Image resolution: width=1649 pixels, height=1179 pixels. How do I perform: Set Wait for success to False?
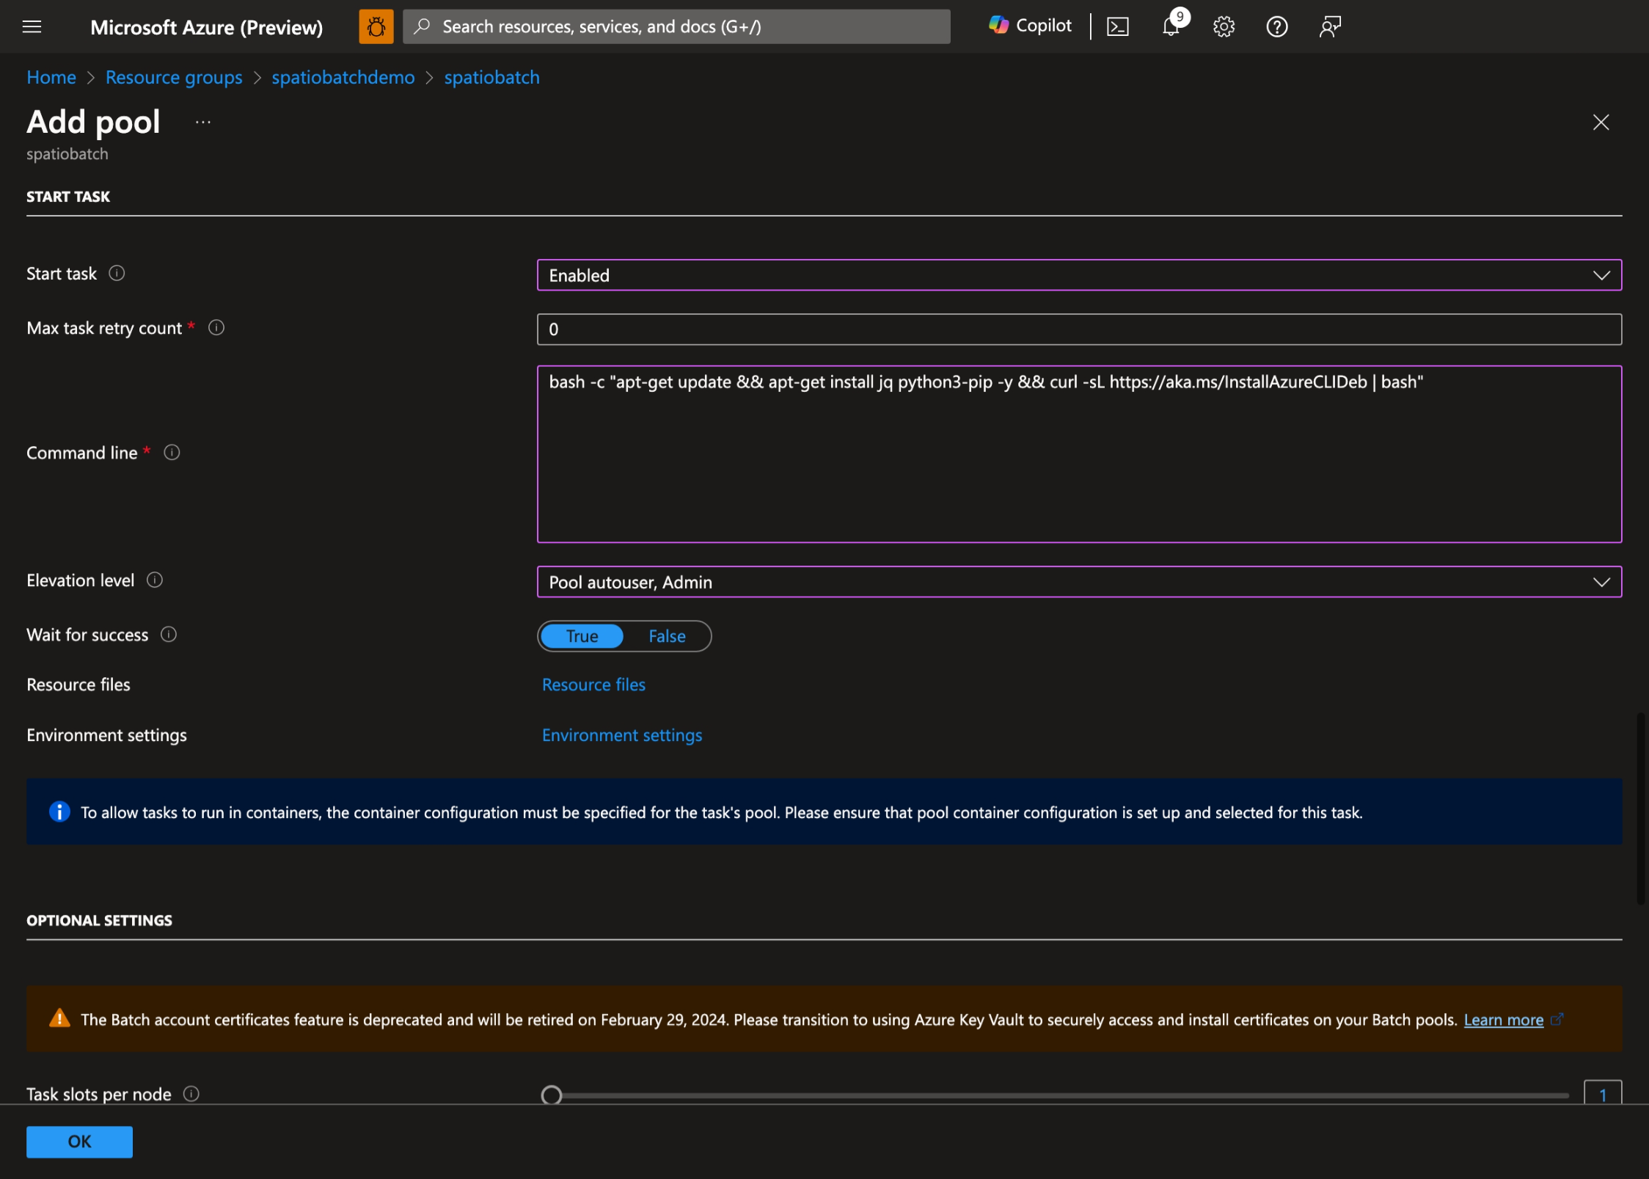666,636
